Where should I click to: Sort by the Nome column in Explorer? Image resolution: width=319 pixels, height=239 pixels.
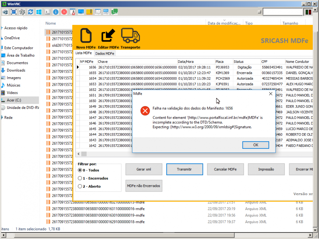(51, 24)
